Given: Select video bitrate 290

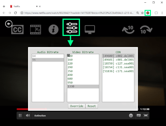Looking at the screenshot, I should pyautogui.click(x=83, y=67).
